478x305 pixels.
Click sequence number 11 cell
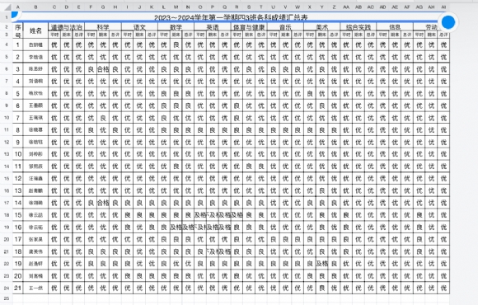tap(18, 167)
